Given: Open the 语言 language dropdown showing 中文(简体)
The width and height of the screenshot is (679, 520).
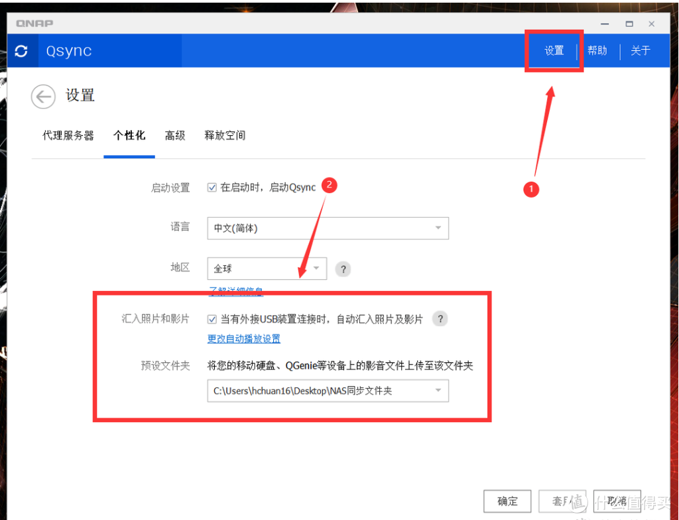Looking at the screenshot, I should click(328, 228).
